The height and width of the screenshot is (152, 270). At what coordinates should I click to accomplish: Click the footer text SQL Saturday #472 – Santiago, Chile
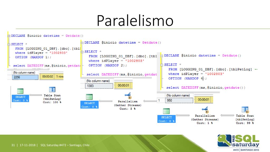coord(65,145)
